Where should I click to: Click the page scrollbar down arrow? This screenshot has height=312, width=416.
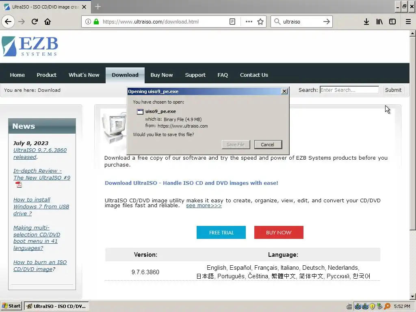click(412, 297)
